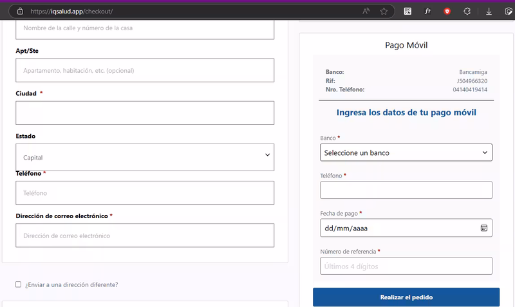Select the 'Dirección de correo electrónico' input
The width and height of the screenshot is (515, 307).
[145, 236]
